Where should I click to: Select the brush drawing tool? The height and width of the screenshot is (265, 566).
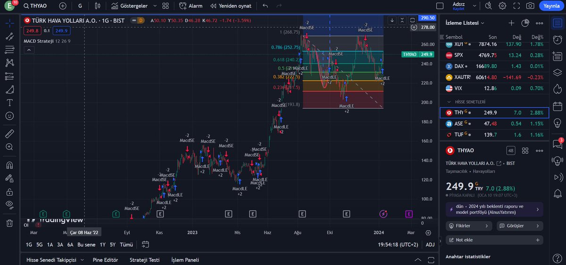[9, 89]
